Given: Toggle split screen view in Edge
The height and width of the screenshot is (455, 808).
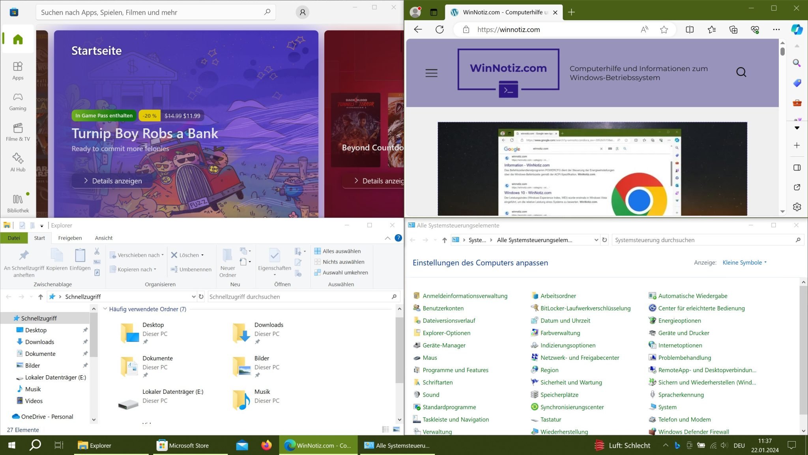Looking at the screenshot, I should (690, 29).
